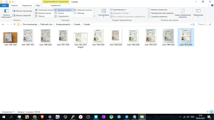Enable the Флажки элементов checkbox
The width and height of the screenshot is (214, 120).
pos(149,10)
